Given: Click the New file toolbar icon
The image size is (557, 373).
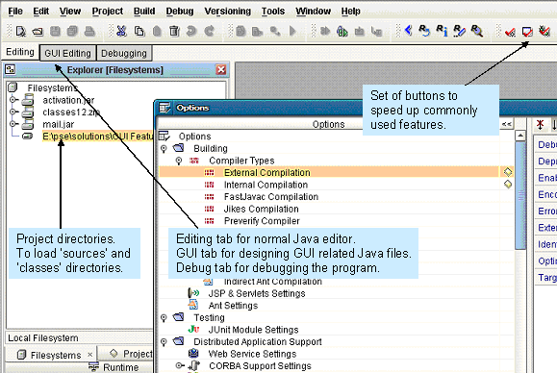Looking at the screenshot, I should click(20, 32).
